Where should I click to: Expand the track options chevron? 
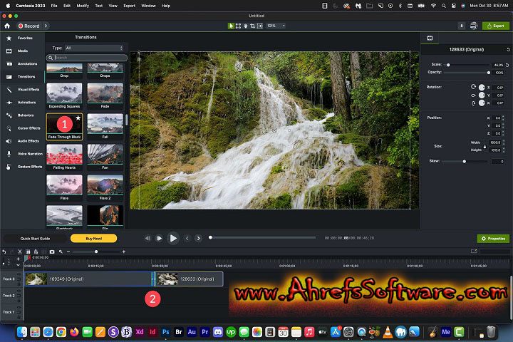tap(18, 265)
